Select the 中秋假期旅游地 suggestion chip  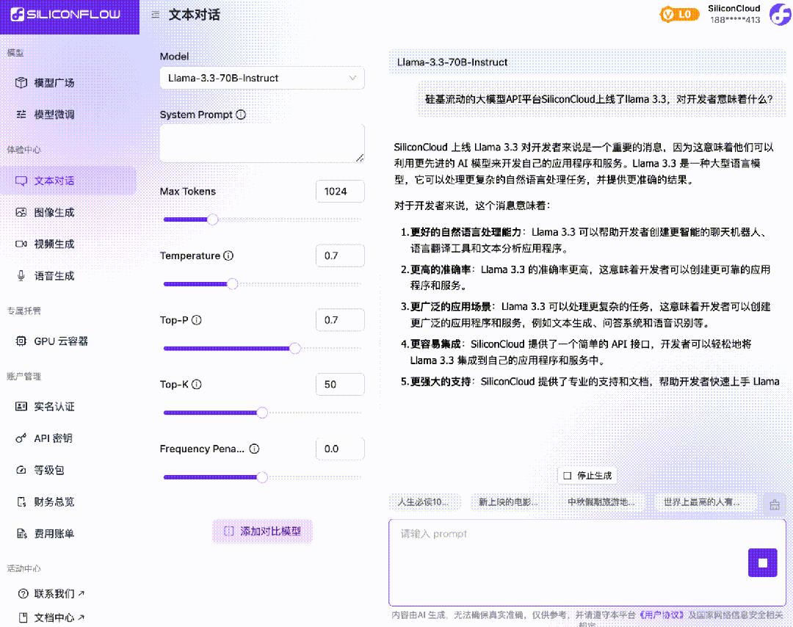pos(604,502)
